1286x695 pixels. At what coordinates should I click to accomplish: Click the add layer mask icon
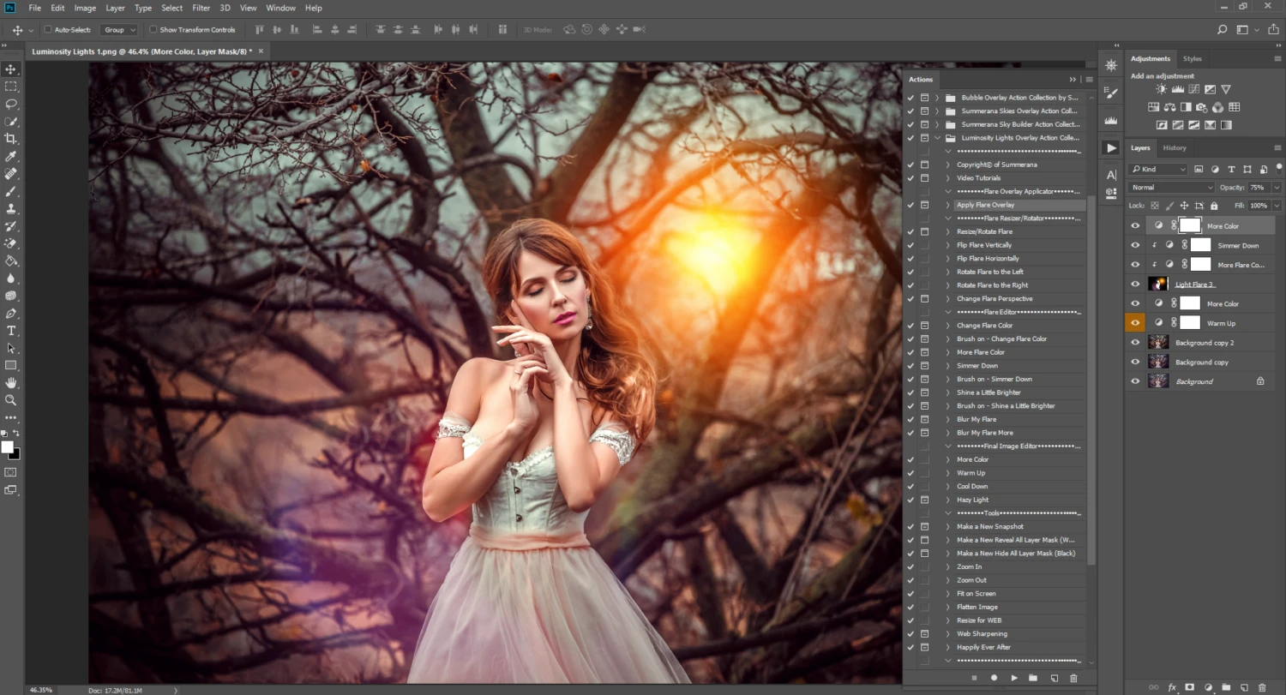(1189, 686)
